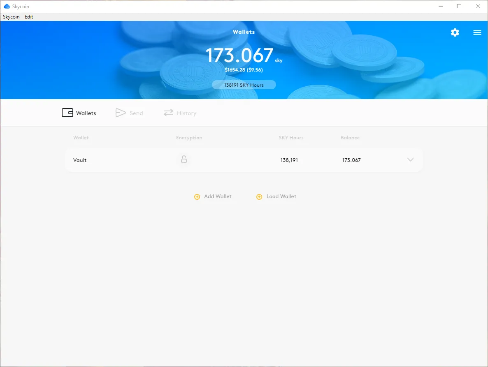Image resolution: width=488 pixels, height=367 pixels.
Task: Click the Vault row balance 173.067
Action: click(x=351, y=160)
